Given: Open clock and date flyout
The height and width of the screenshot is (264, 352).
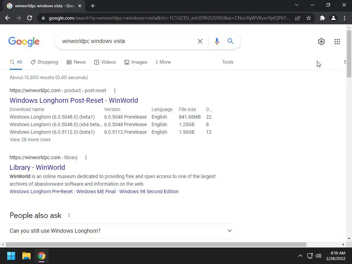Looking at the screenshot, I should [335, 256].
